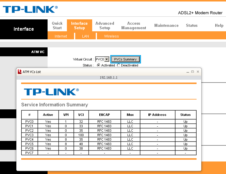Click the Mux column header
Viewport: 226px width, 174px height.
click(130, 115)
